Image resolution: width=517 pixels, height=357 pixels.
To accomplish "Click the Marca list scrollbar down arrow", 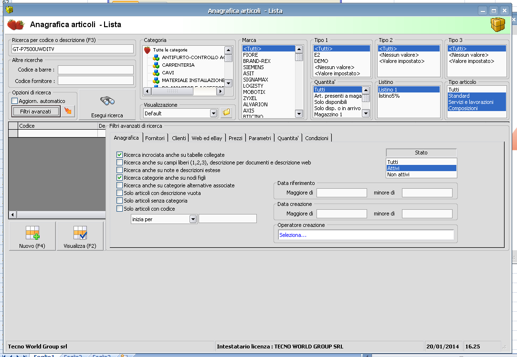I will point(299,113).
